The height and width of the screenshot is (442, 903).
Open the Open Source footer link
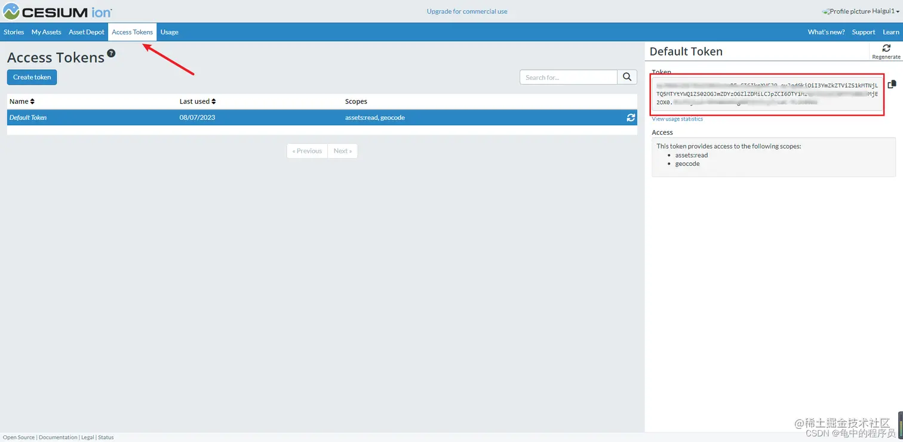tap(19, 437)
